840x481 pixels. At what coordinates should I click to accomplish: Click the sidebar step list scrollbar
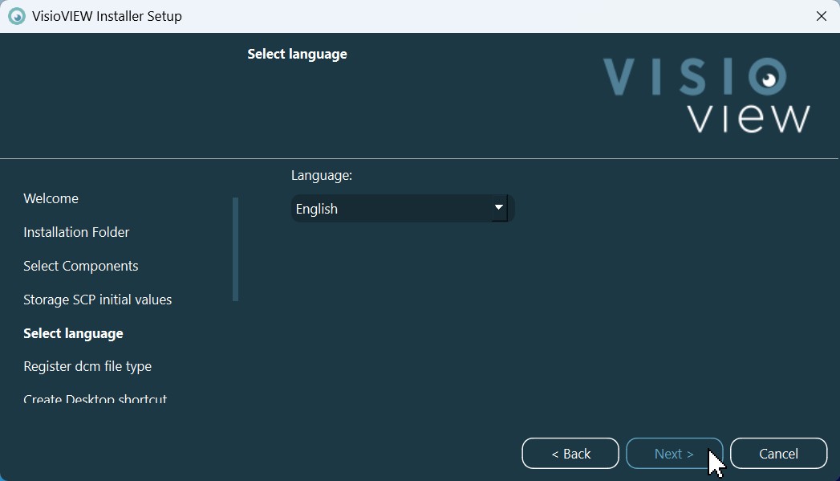(235, 249)
